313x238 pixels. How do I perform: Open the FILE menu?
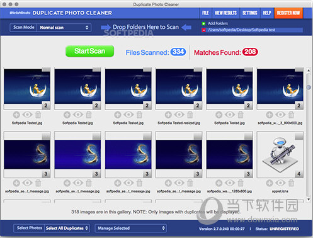[205, 13]
